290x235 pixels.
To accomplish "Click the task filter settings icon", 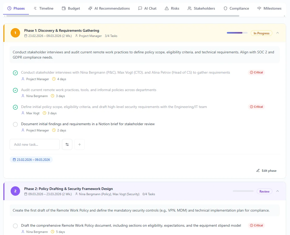I will tap(67, 144).
